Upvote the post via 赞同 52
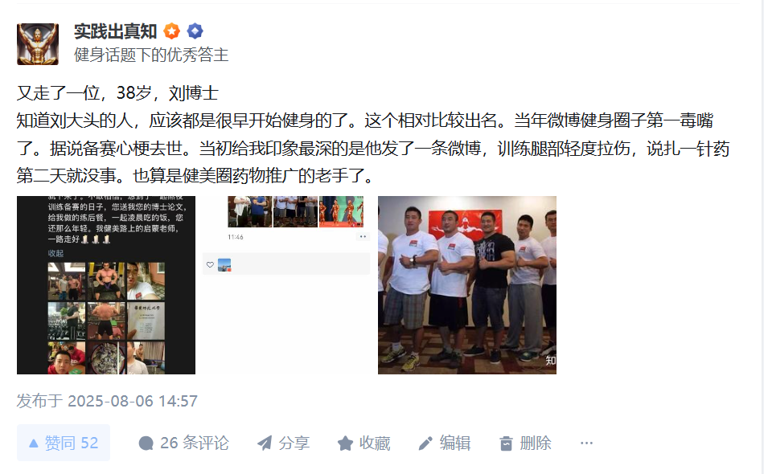 click(64, 443)
